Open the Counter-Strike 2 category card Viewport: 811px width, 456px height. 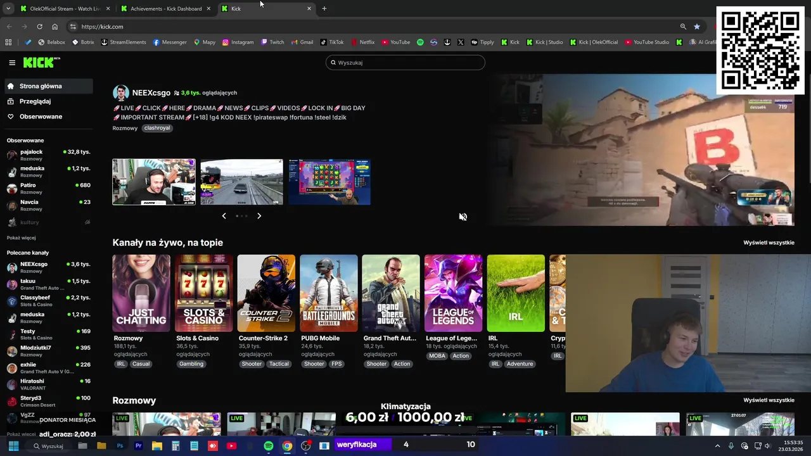266,293
